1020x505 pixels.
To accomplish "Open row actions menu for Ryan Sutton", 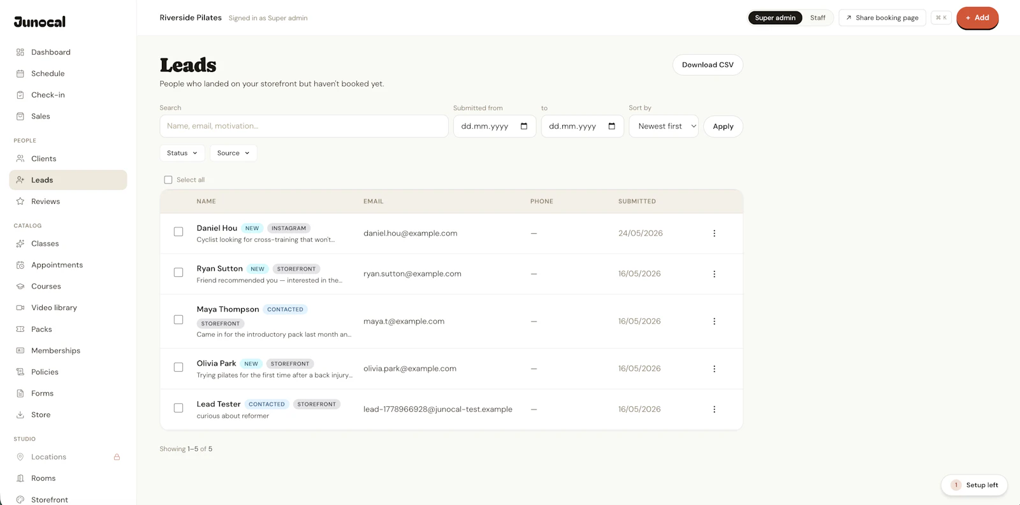I will [x=714, y=274].
